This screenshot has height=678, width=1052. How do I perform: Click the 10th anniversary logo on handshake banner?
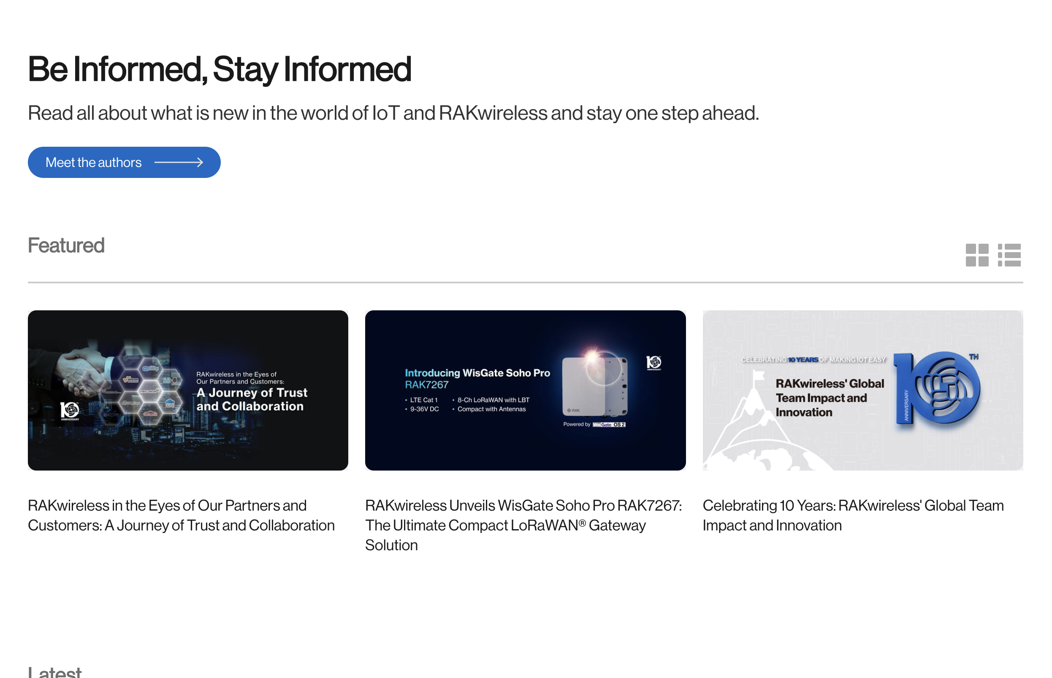pyautogui.click(x=70, y=411)
